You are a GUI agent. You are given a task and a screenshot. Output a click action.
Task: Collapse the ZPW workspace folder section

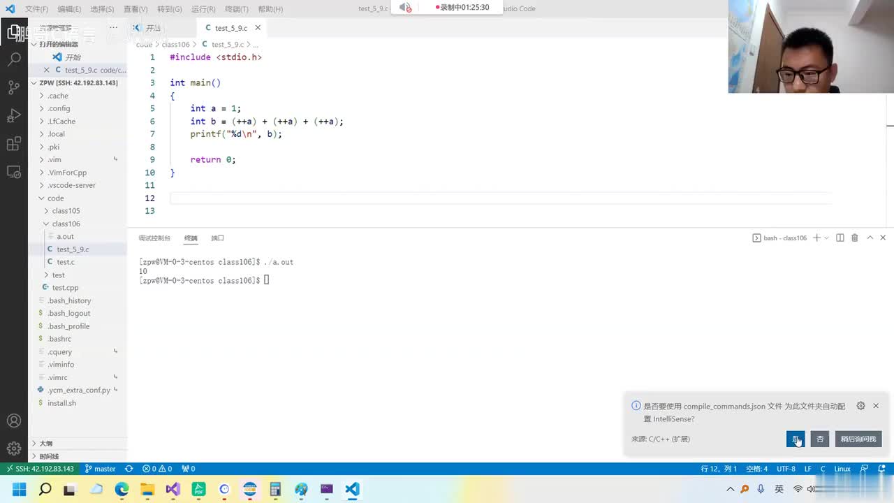[x=78, y=82]
